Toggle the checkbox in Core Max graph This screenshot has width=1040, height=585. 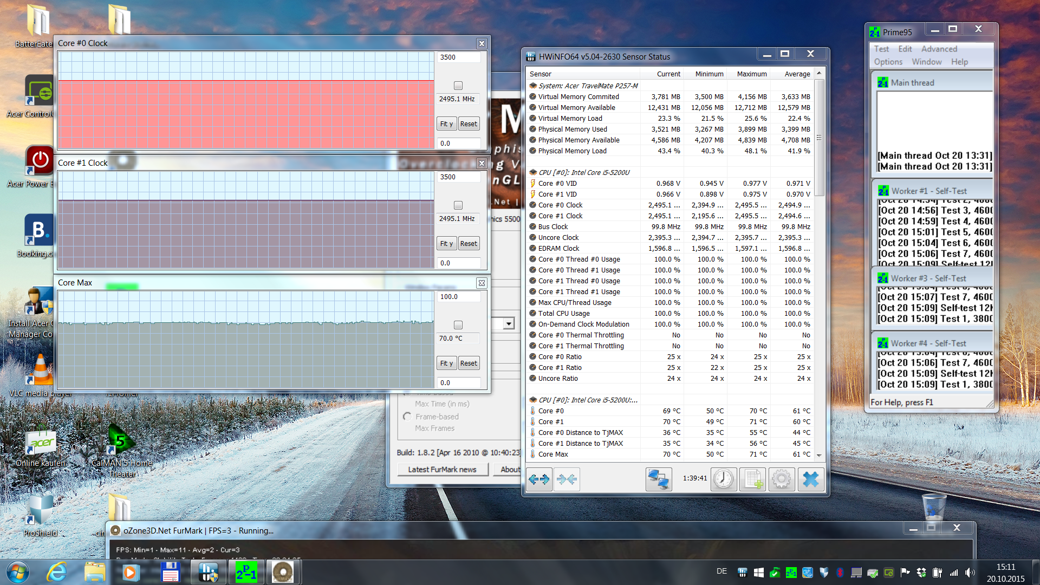click(458, 325)
